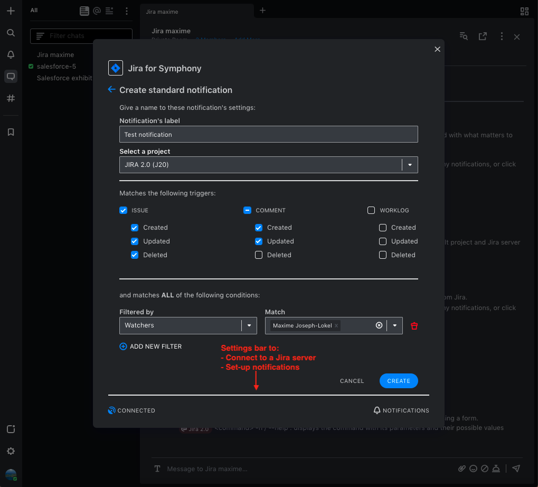Open the hashtag icon in left sidebar
The height and width of the screenshot is (487, 538).
tap(11, 98)
